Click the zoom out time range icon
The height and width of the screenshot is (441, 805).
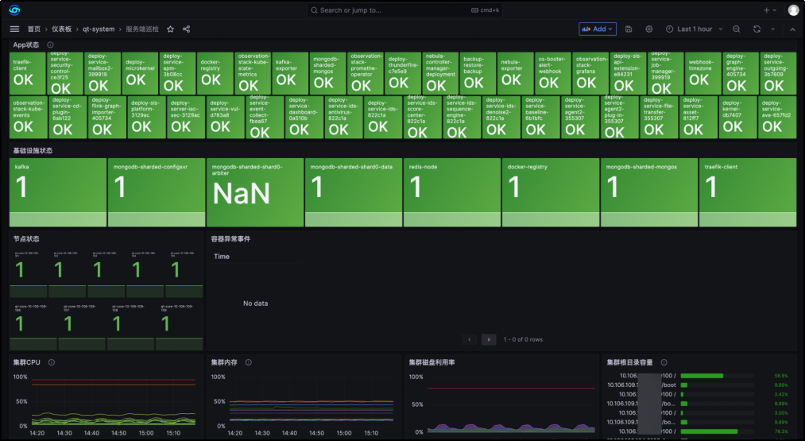coord(737,29)
